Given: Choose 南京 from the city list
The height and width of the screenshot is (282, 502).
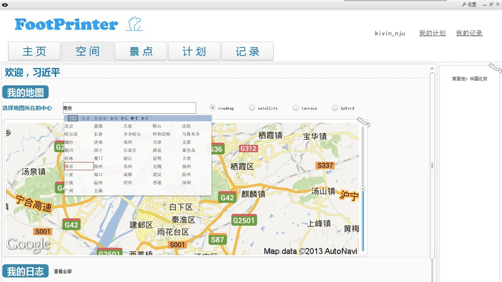Looking at the screenshot, I should 79,166.
